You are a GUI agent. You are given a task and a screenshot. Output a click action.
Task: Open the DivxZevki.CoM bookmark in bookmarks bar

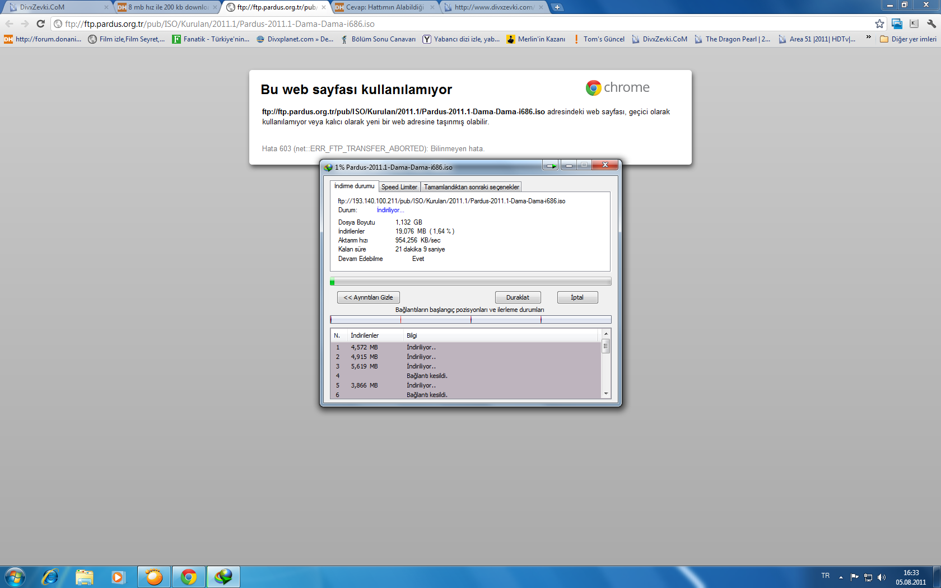(x=659, y=39)
